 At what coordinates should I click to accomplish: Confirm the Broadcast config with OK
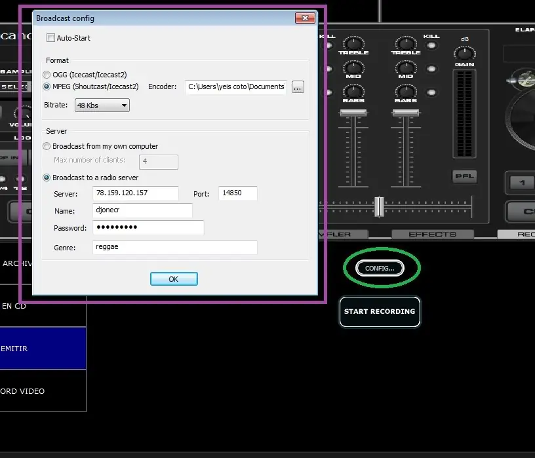click(x=174, y=279)
